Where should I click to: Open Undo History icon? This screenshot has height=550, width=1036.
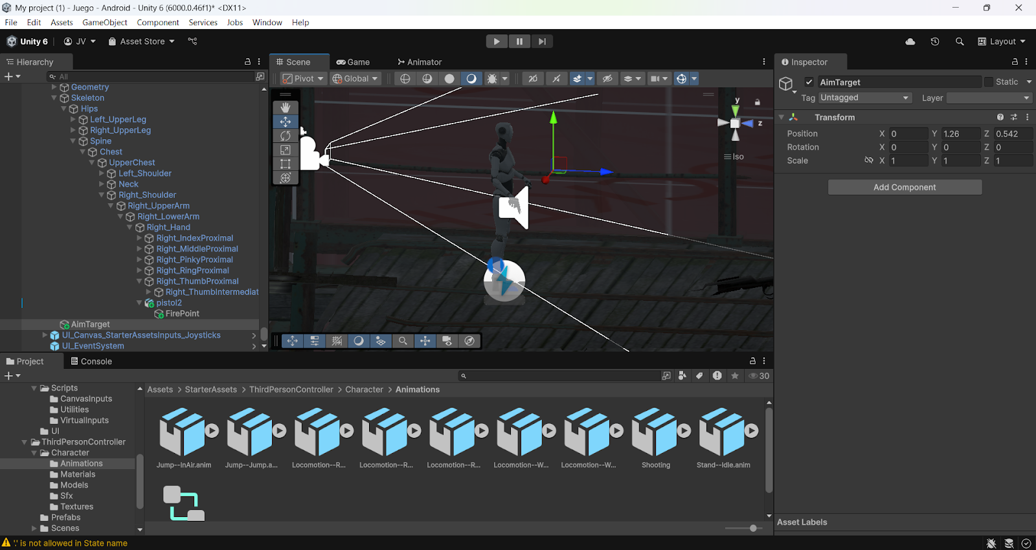[x=935, y=41]
